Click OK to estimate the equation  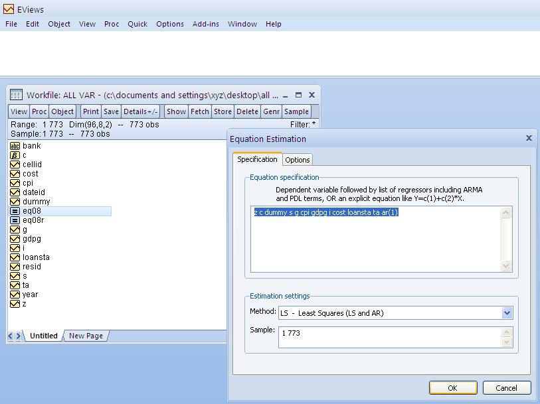[453, 388]
